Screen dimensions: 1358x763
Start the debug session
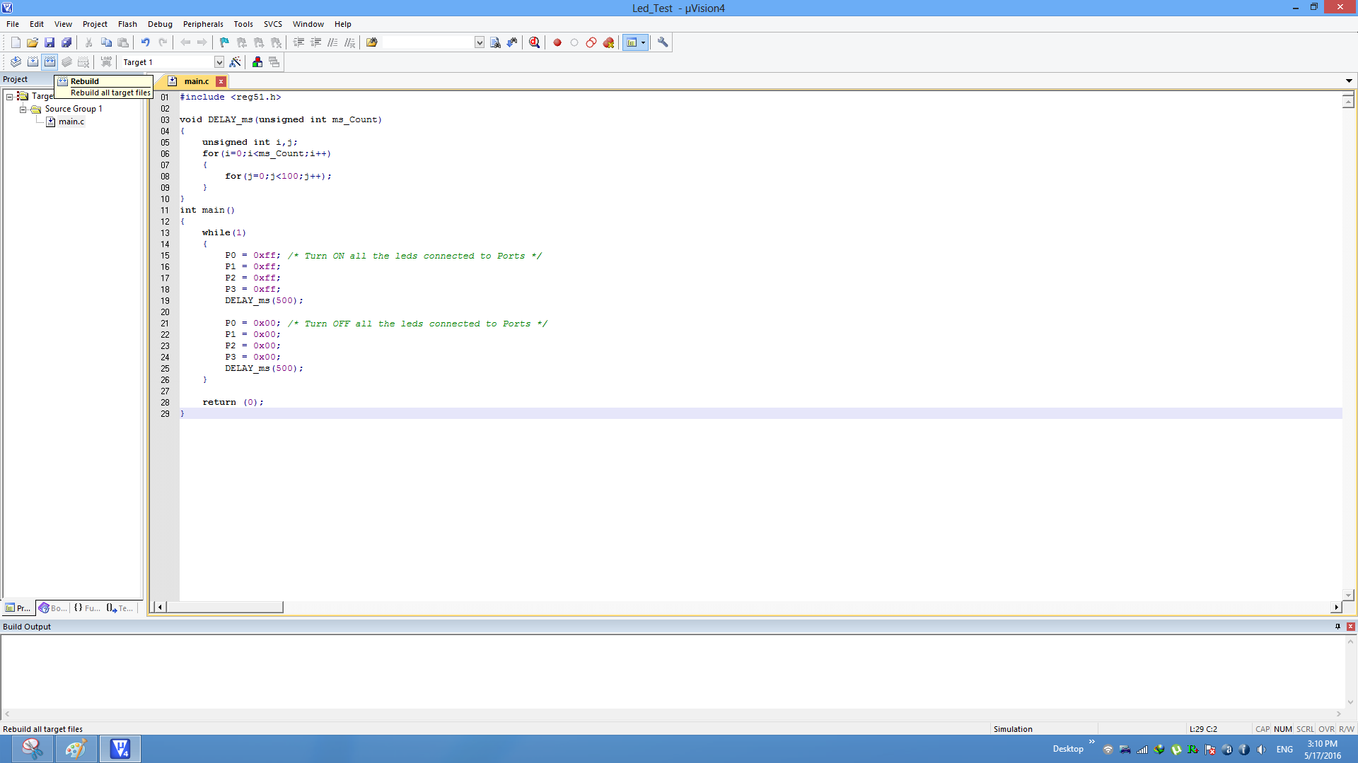point(535,42)
